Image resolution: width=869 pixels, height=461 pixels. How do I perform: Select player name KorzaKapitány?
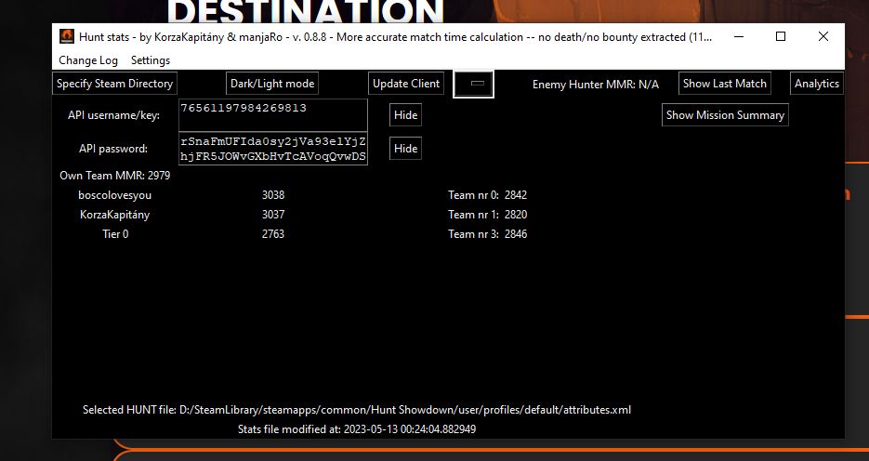[114, 215]
